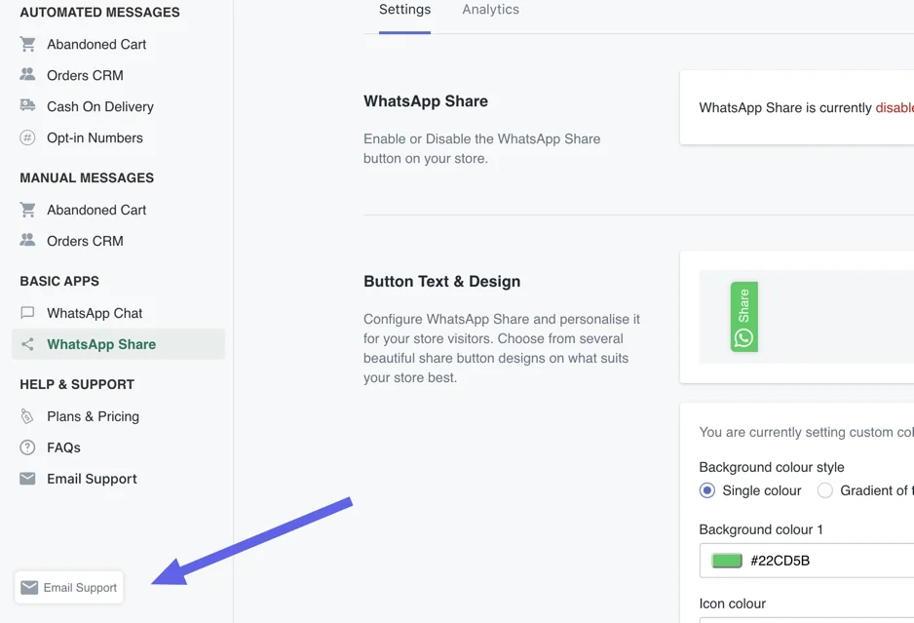Click the FAQs question mark icon
This screenshot has width=914, height=623.
click(27, 448)
